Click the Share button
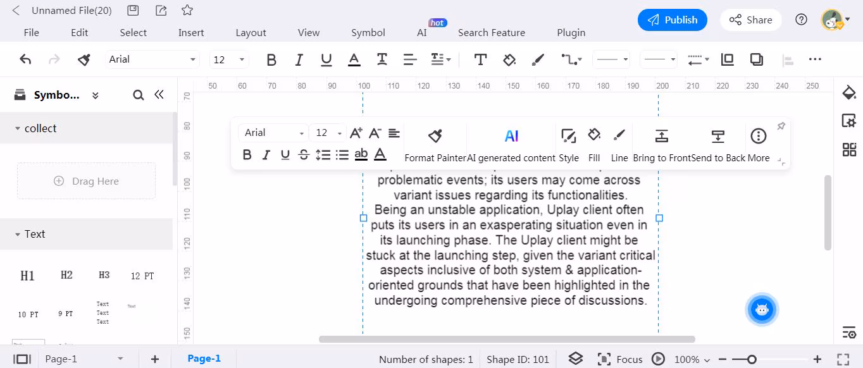 click(750, 20)
